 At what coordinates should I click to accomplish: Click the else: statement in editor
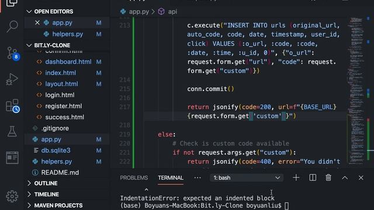point(167,134)
